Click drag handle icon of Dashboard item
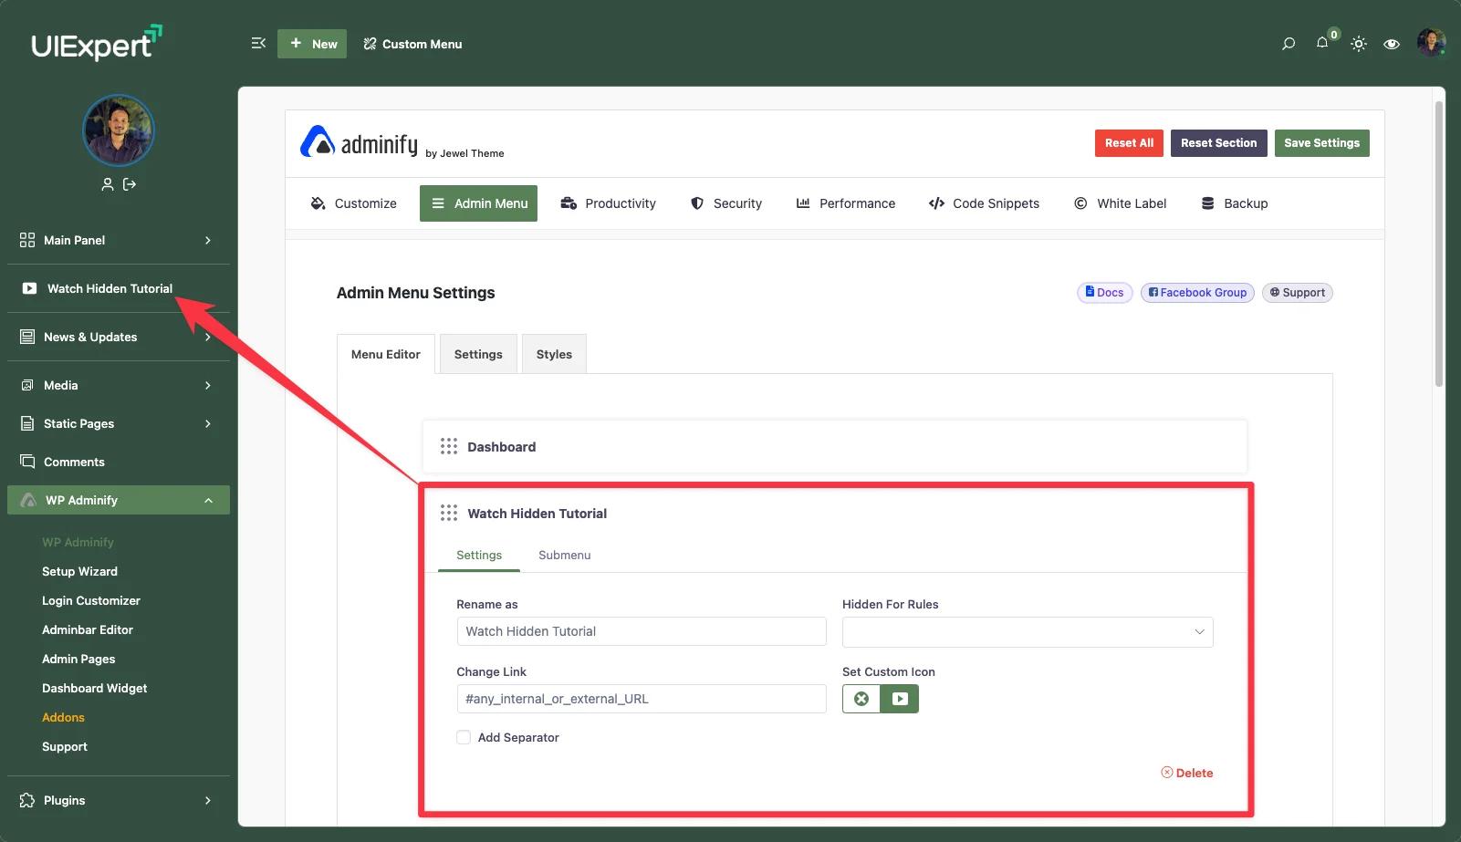 449,446
